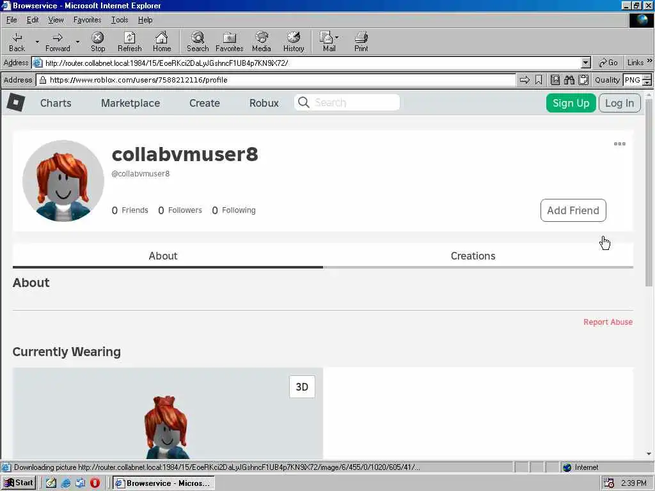Expand the Links toolbar chevron

point(650,61)
